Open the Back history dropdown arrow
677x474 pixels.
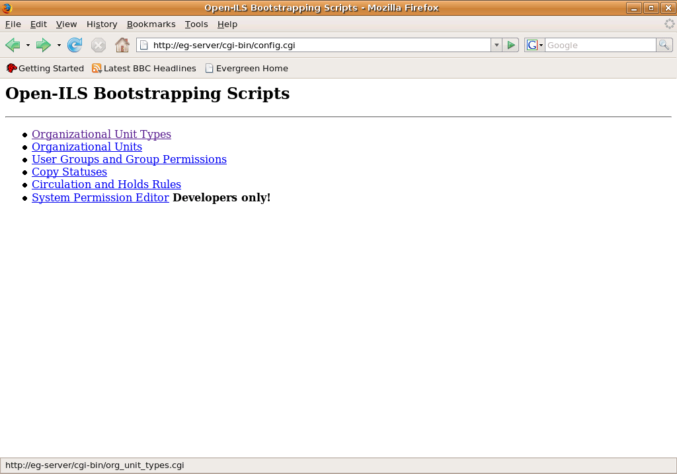pos(28,46)
